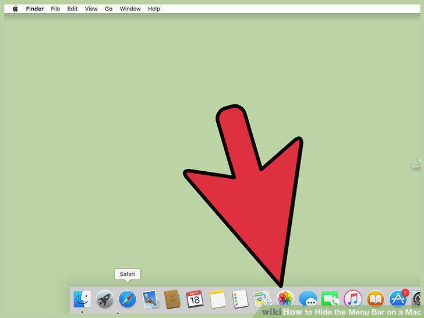424x318 pixels.
Task: Open the Apple menu
Action: pos(15,9)
